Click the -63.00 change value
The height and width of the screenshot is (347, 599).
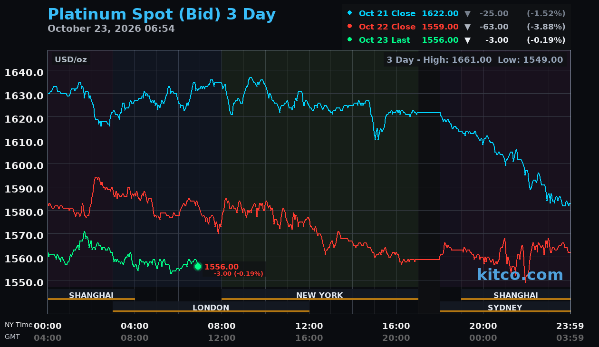[x=494, y=27]
